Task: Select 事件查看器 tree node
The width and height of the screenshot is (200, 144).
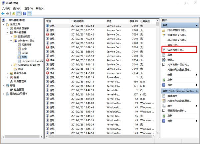Action: point(20,32)
